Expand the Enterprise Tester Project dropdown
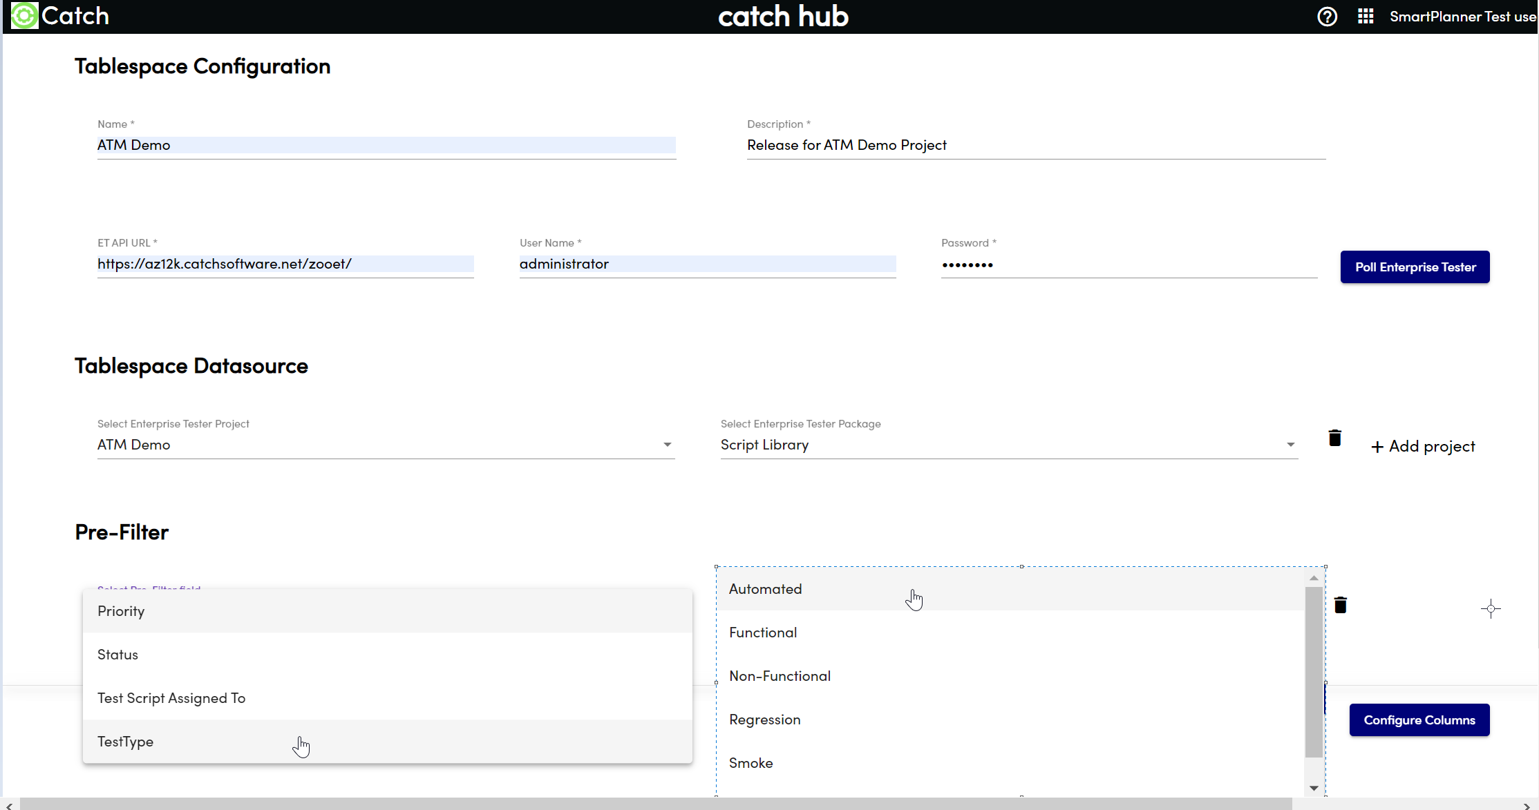Viewport: 1539px width, 810px height. (x=667, y=445)
